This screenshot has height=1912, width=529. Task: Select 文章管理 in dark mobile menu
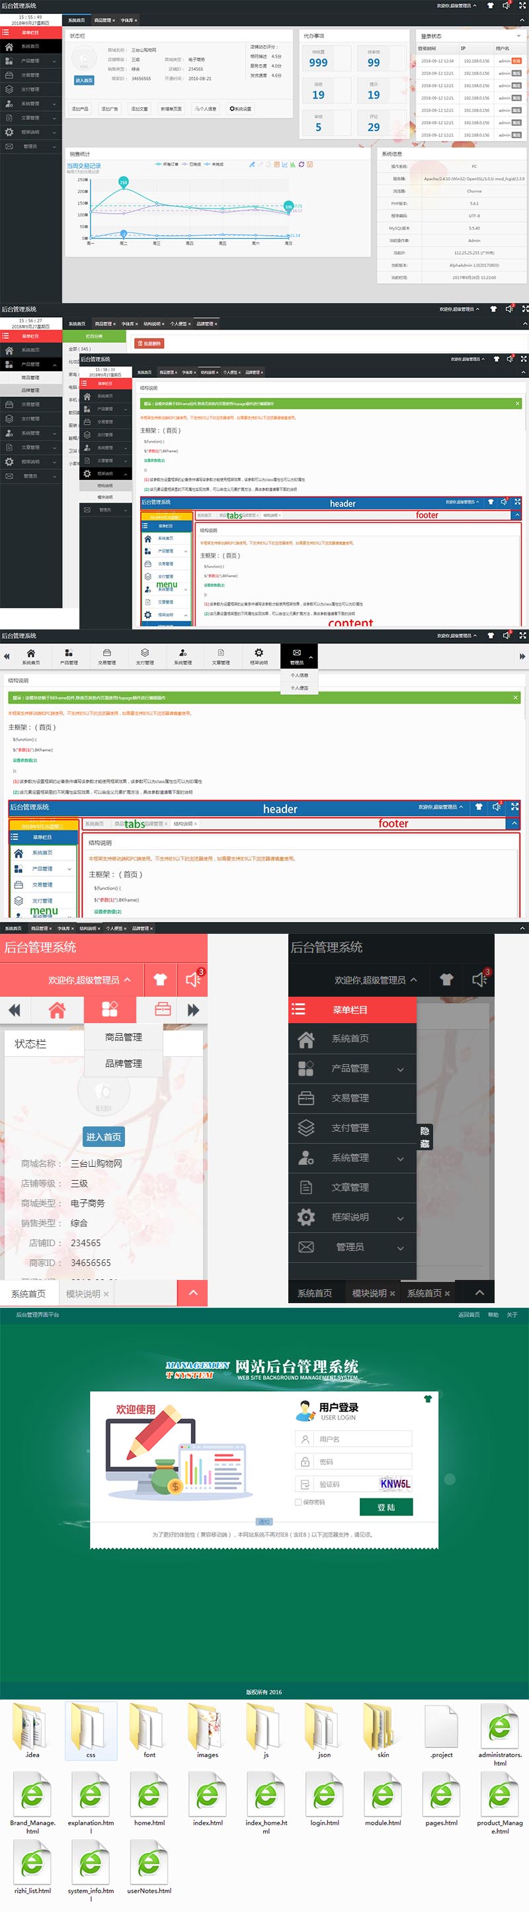(352, 1187)
